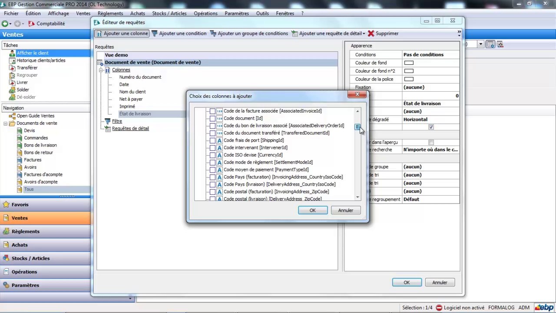Check Code du document transféré box

(x=212, y=133)
